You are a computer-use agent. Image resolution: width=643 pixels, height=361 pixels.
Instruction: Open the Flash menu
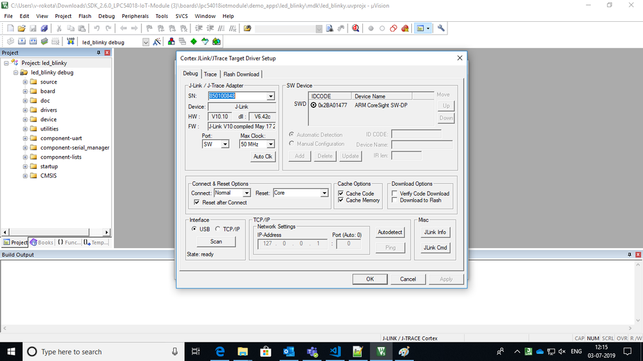[85, 16]
